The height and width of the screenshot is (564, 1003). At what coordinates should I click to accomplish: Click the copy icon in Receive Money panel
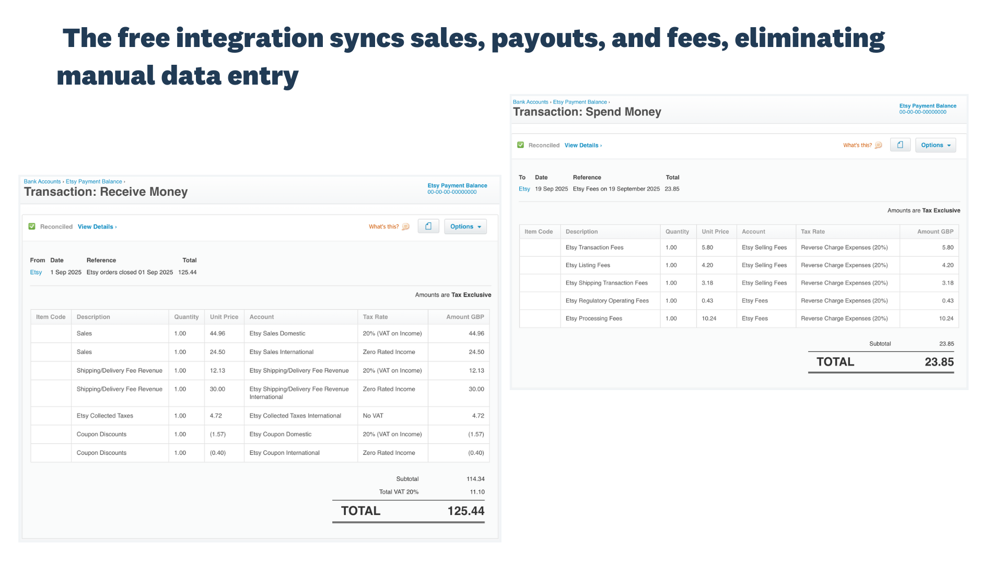click(428, 226)
